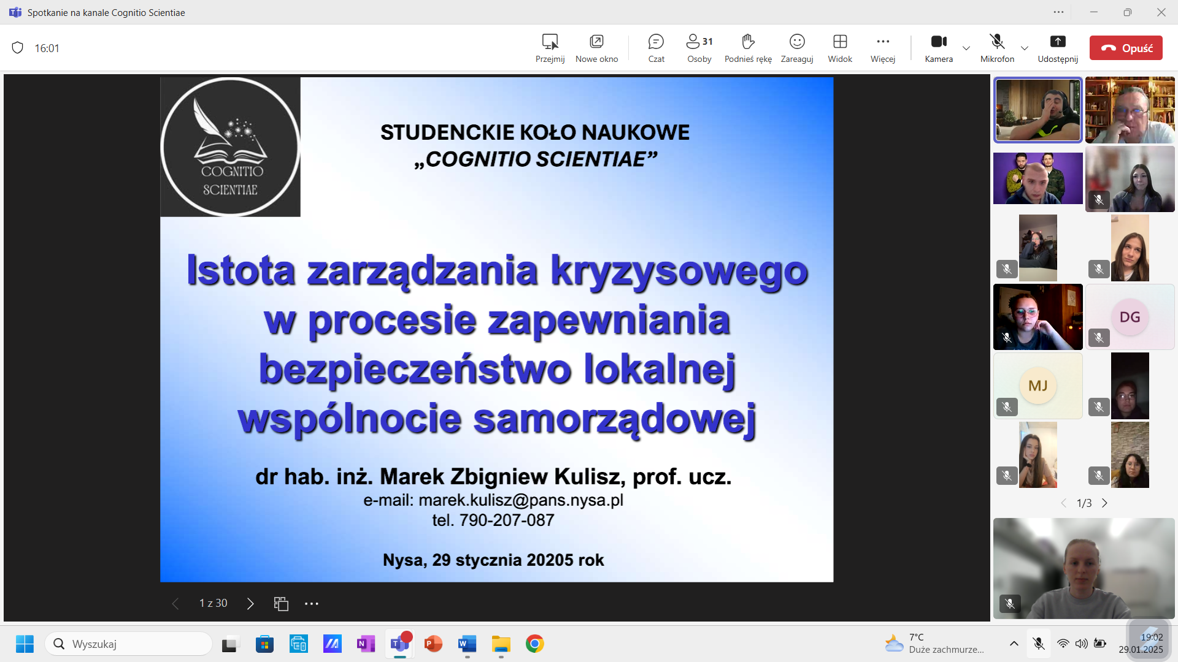Click the muted microphone tray icon
This screenshot has width=1178, height=662.
pyautogui.click(x=1039, y=644)
